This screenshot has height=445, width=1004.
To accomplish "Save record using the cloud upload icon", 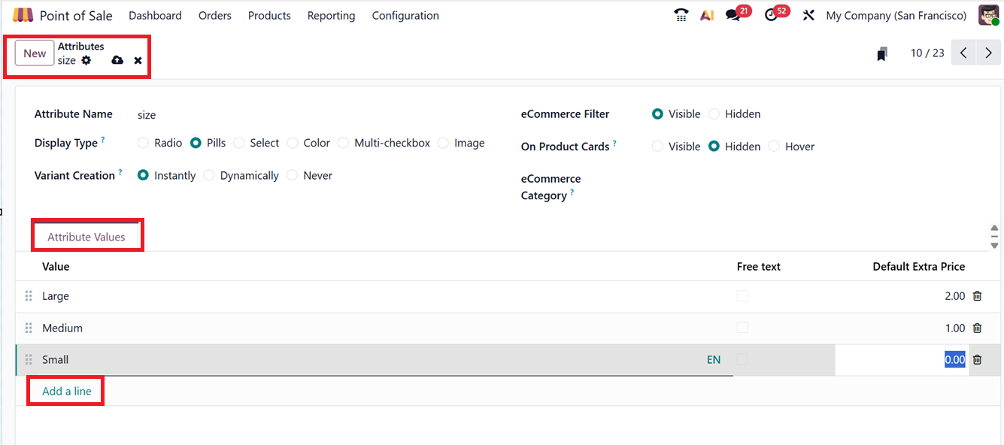I will point(117,60).
